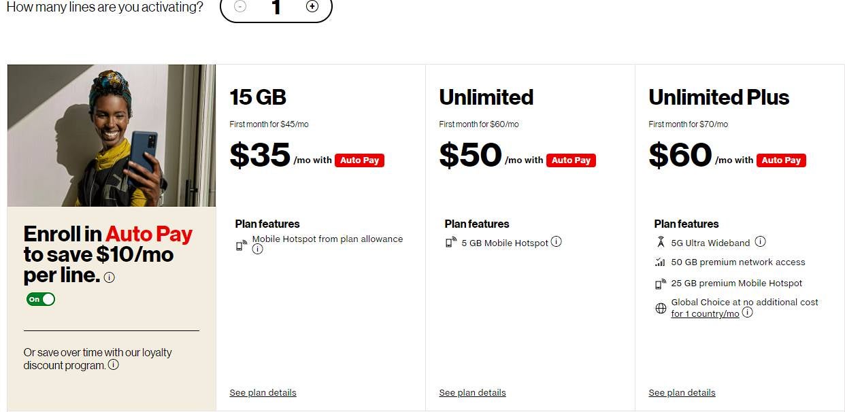The width and height of the screenshot is (845, 412).
Task: Click the hotspot icon beside 25 GB premium Mobile Hotspot
Action: (660, 283)
